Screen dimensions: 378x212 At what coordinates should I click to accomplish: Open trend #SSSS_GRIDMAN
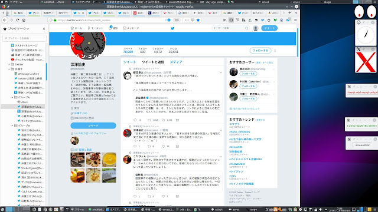240,132
